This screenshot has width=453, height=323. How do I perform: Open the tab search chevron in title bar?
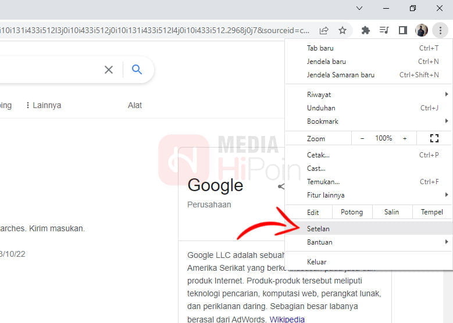pyautogui.click(x=359, y=8)
